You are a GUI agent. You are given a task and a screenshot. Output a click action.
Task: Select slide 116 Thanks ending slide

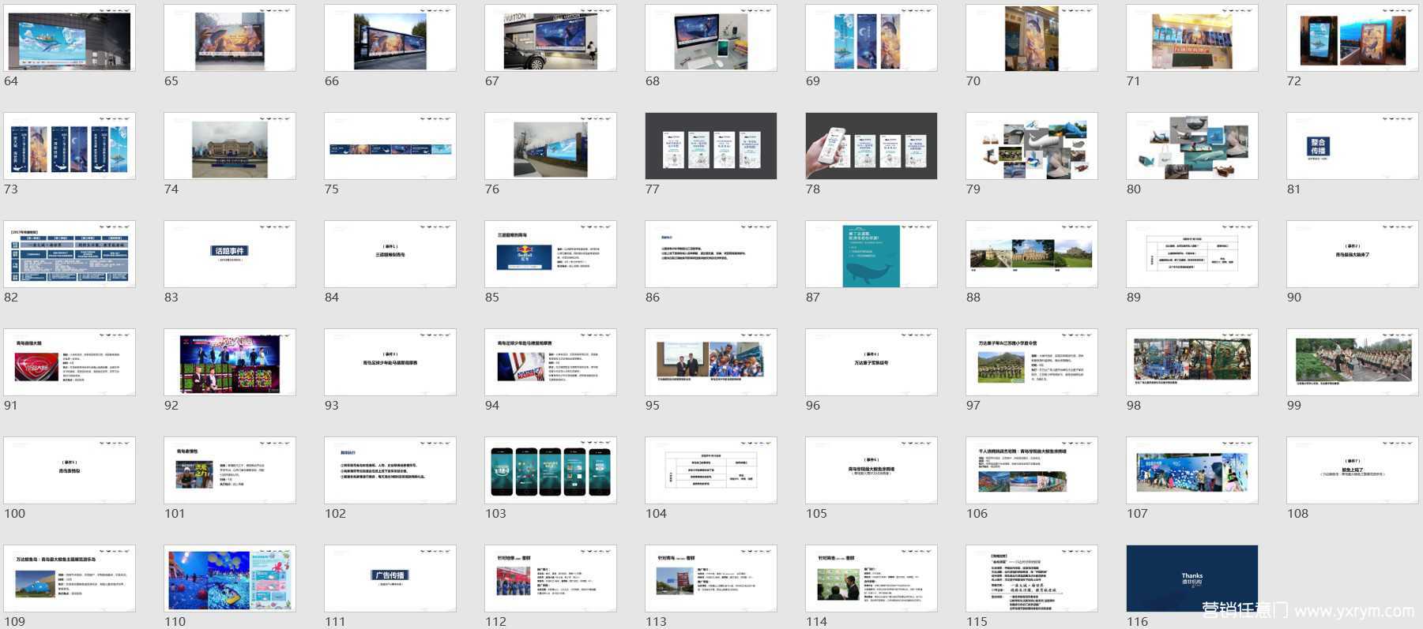coord(1192,578)
